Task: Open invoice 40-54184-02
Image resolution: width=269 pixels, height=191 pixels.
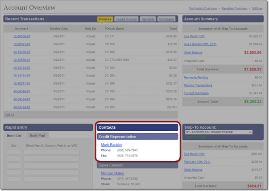Action: point(22,107)
